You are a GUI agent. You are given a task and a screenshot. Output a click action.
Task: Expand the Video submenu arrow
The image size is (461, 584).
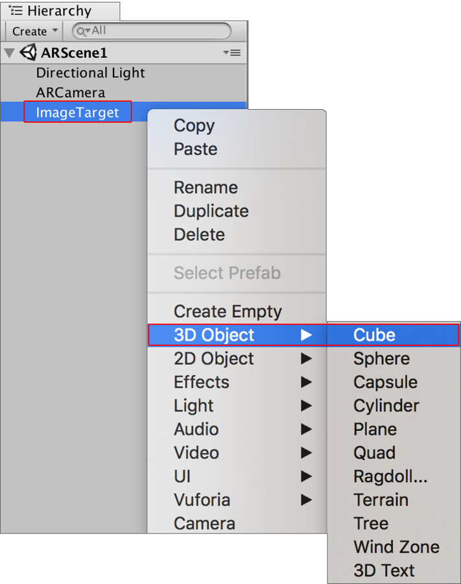pyautogui.click(x=306, y=452)
